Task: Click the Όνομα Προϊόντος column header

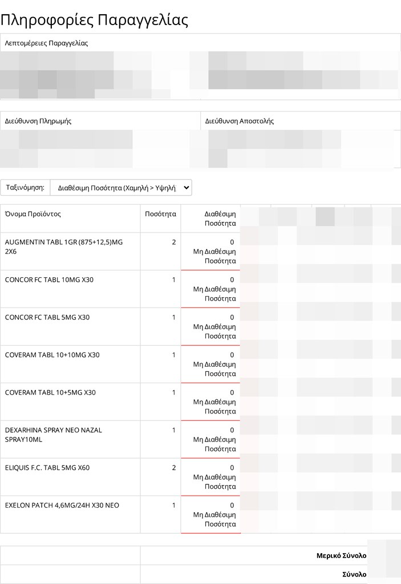Action: (33, 214)
